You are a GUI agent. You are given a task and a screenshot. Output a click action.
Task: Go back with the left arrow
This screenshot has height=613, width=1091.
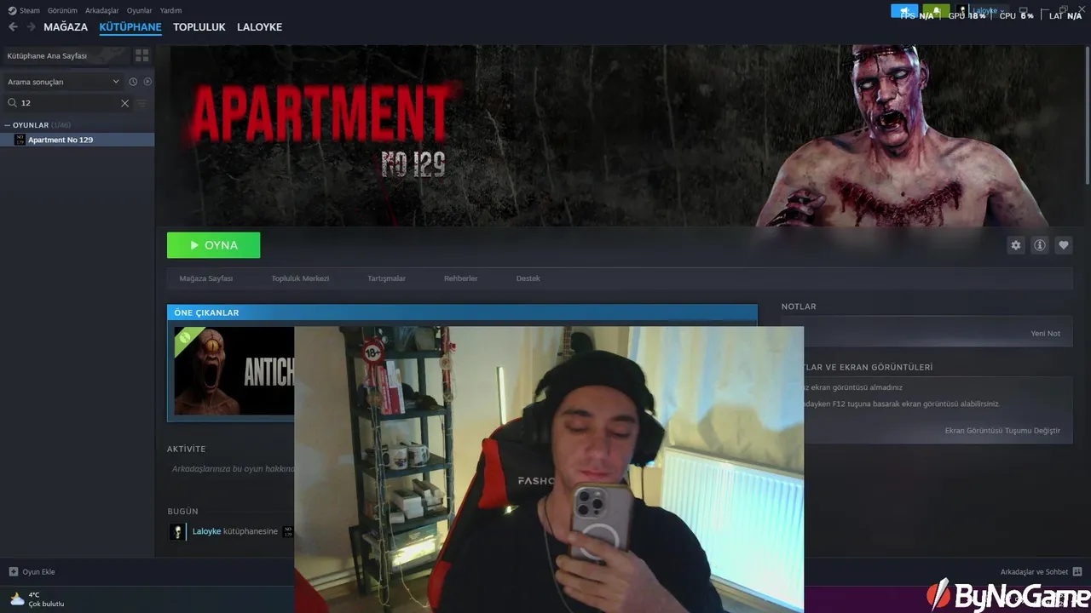tap(13, 27)
